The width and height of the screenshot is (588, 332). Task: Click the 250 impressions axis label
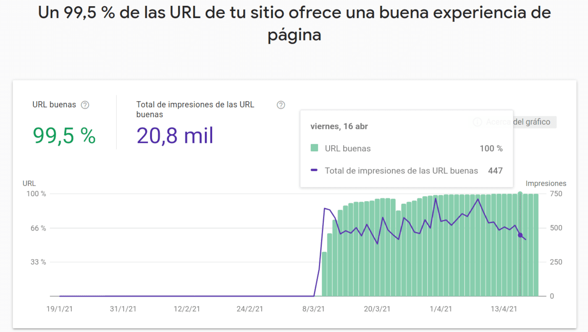(x=556, y=262)
